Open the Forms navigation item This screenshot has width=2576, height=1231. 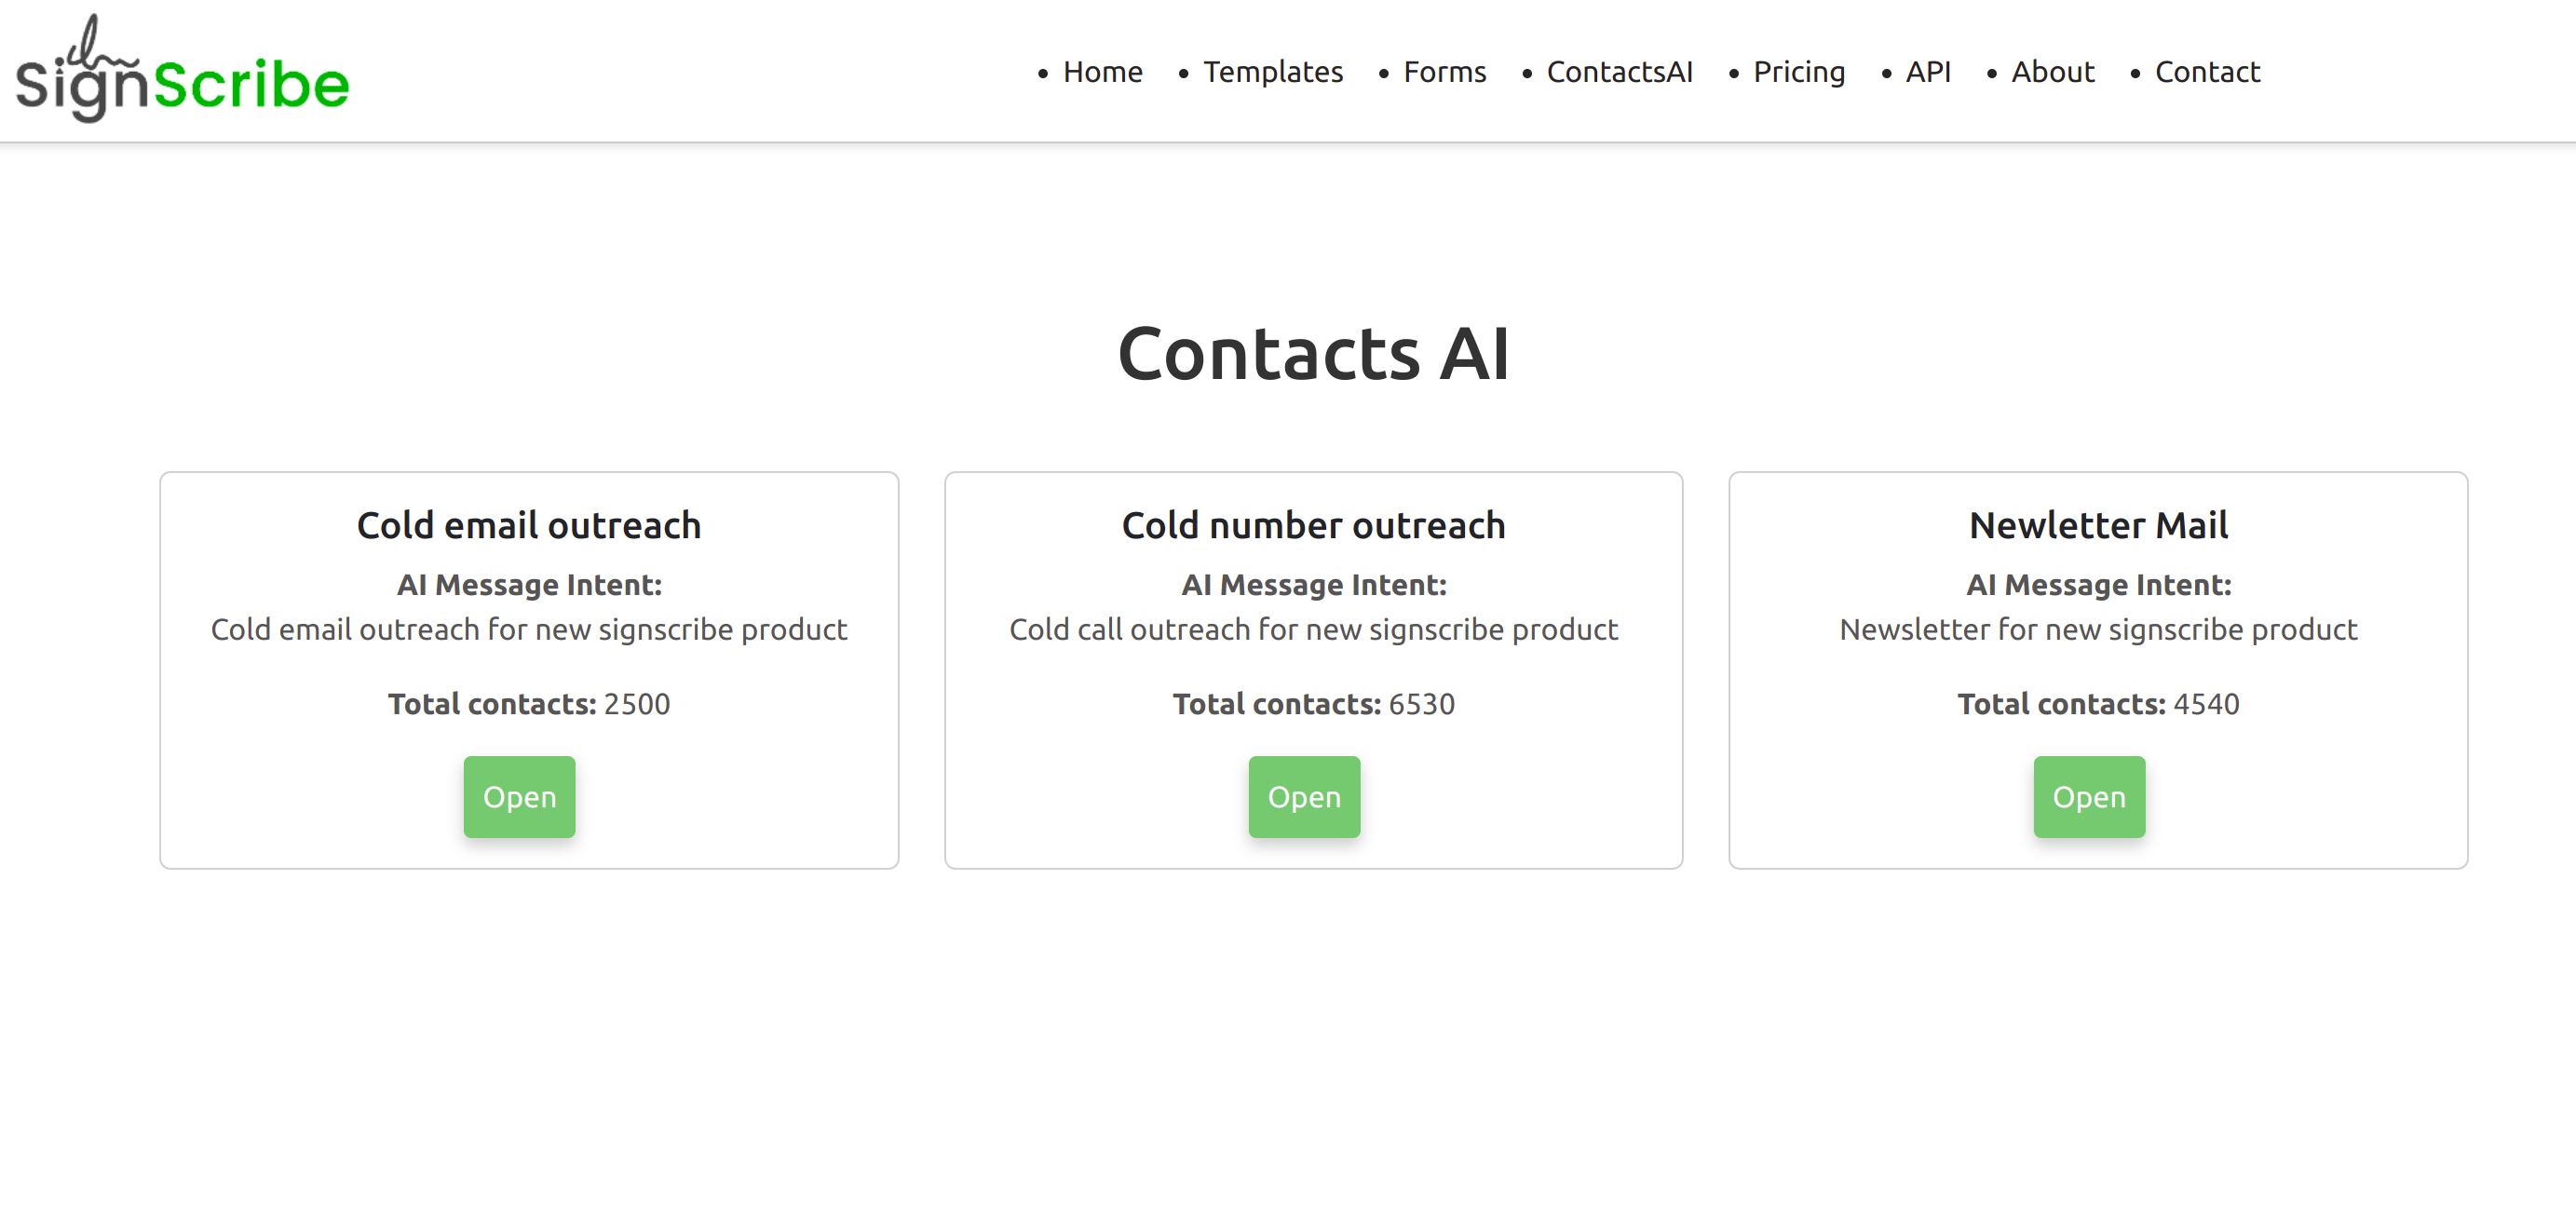click(1443, 71)
